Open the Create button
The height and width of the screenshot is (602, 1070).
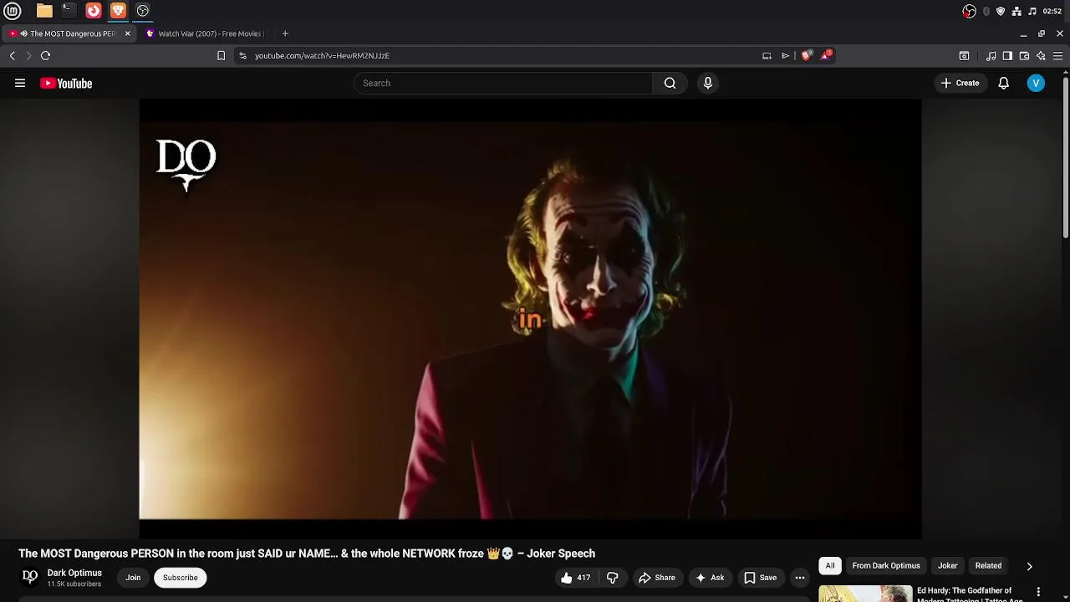tap(960, 83)
